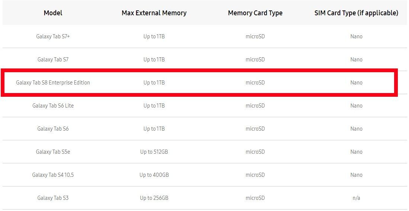
Task: Click the Galaxy Tab S7 model name
Action: (53, 60)
